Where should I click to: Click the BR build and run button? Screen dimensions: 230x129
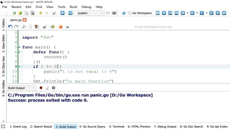(157, 13)
